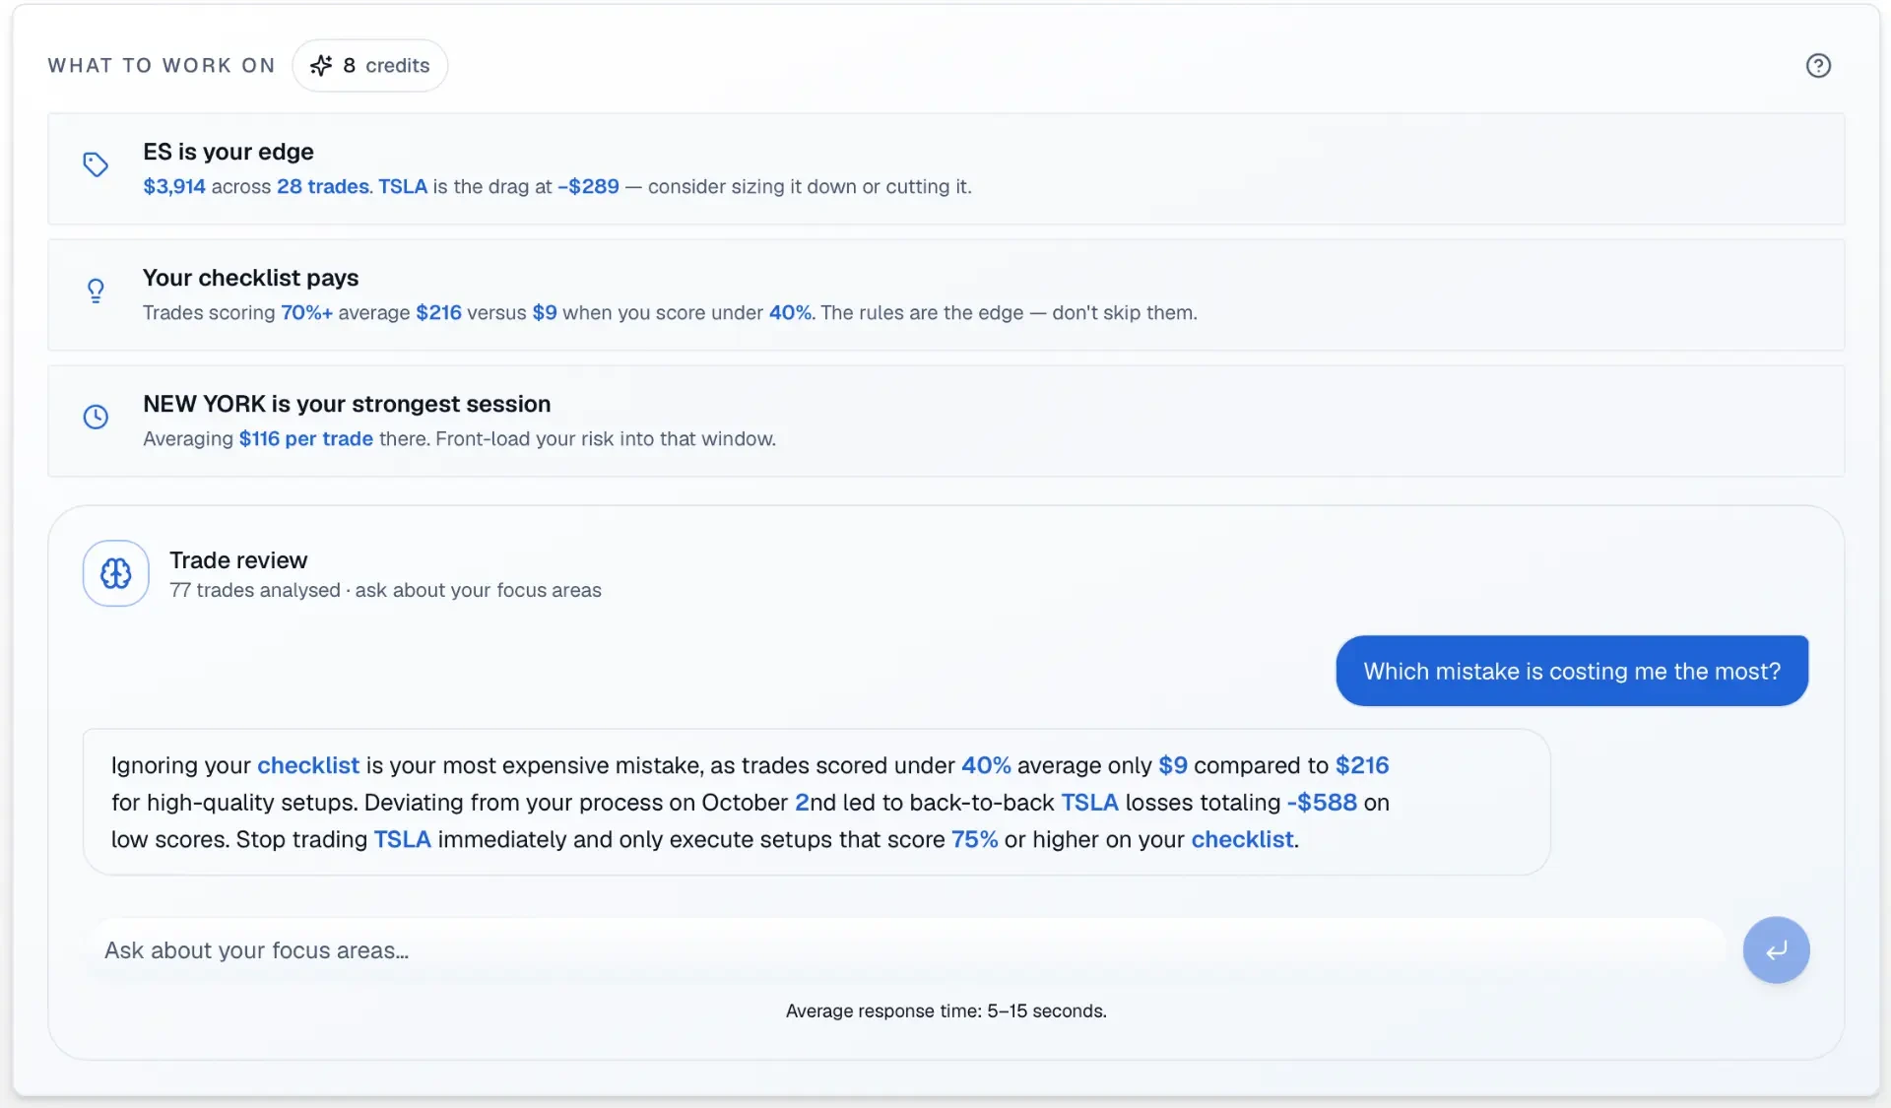Click the brain icon next to Trade review
This screenshot has width=1891, height=1108.
pyautogui.click(x=116, y=573)
